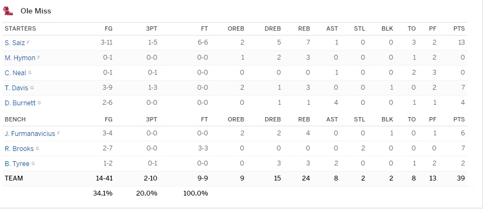
Task: Click the 100.0% free throw percentage
Action: point(195,193)
